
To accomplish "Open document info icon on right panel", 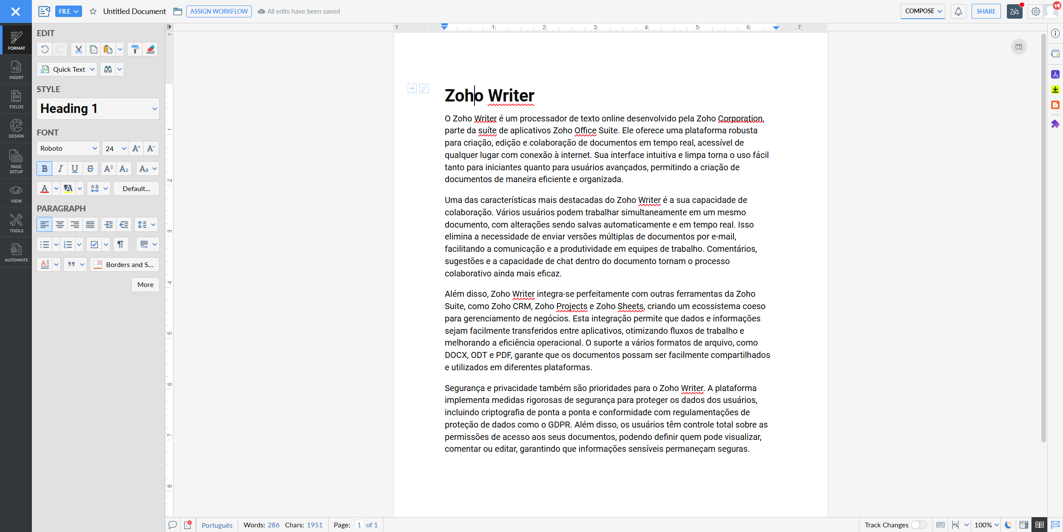I will pyautogui.click(x=1055, y=33).
